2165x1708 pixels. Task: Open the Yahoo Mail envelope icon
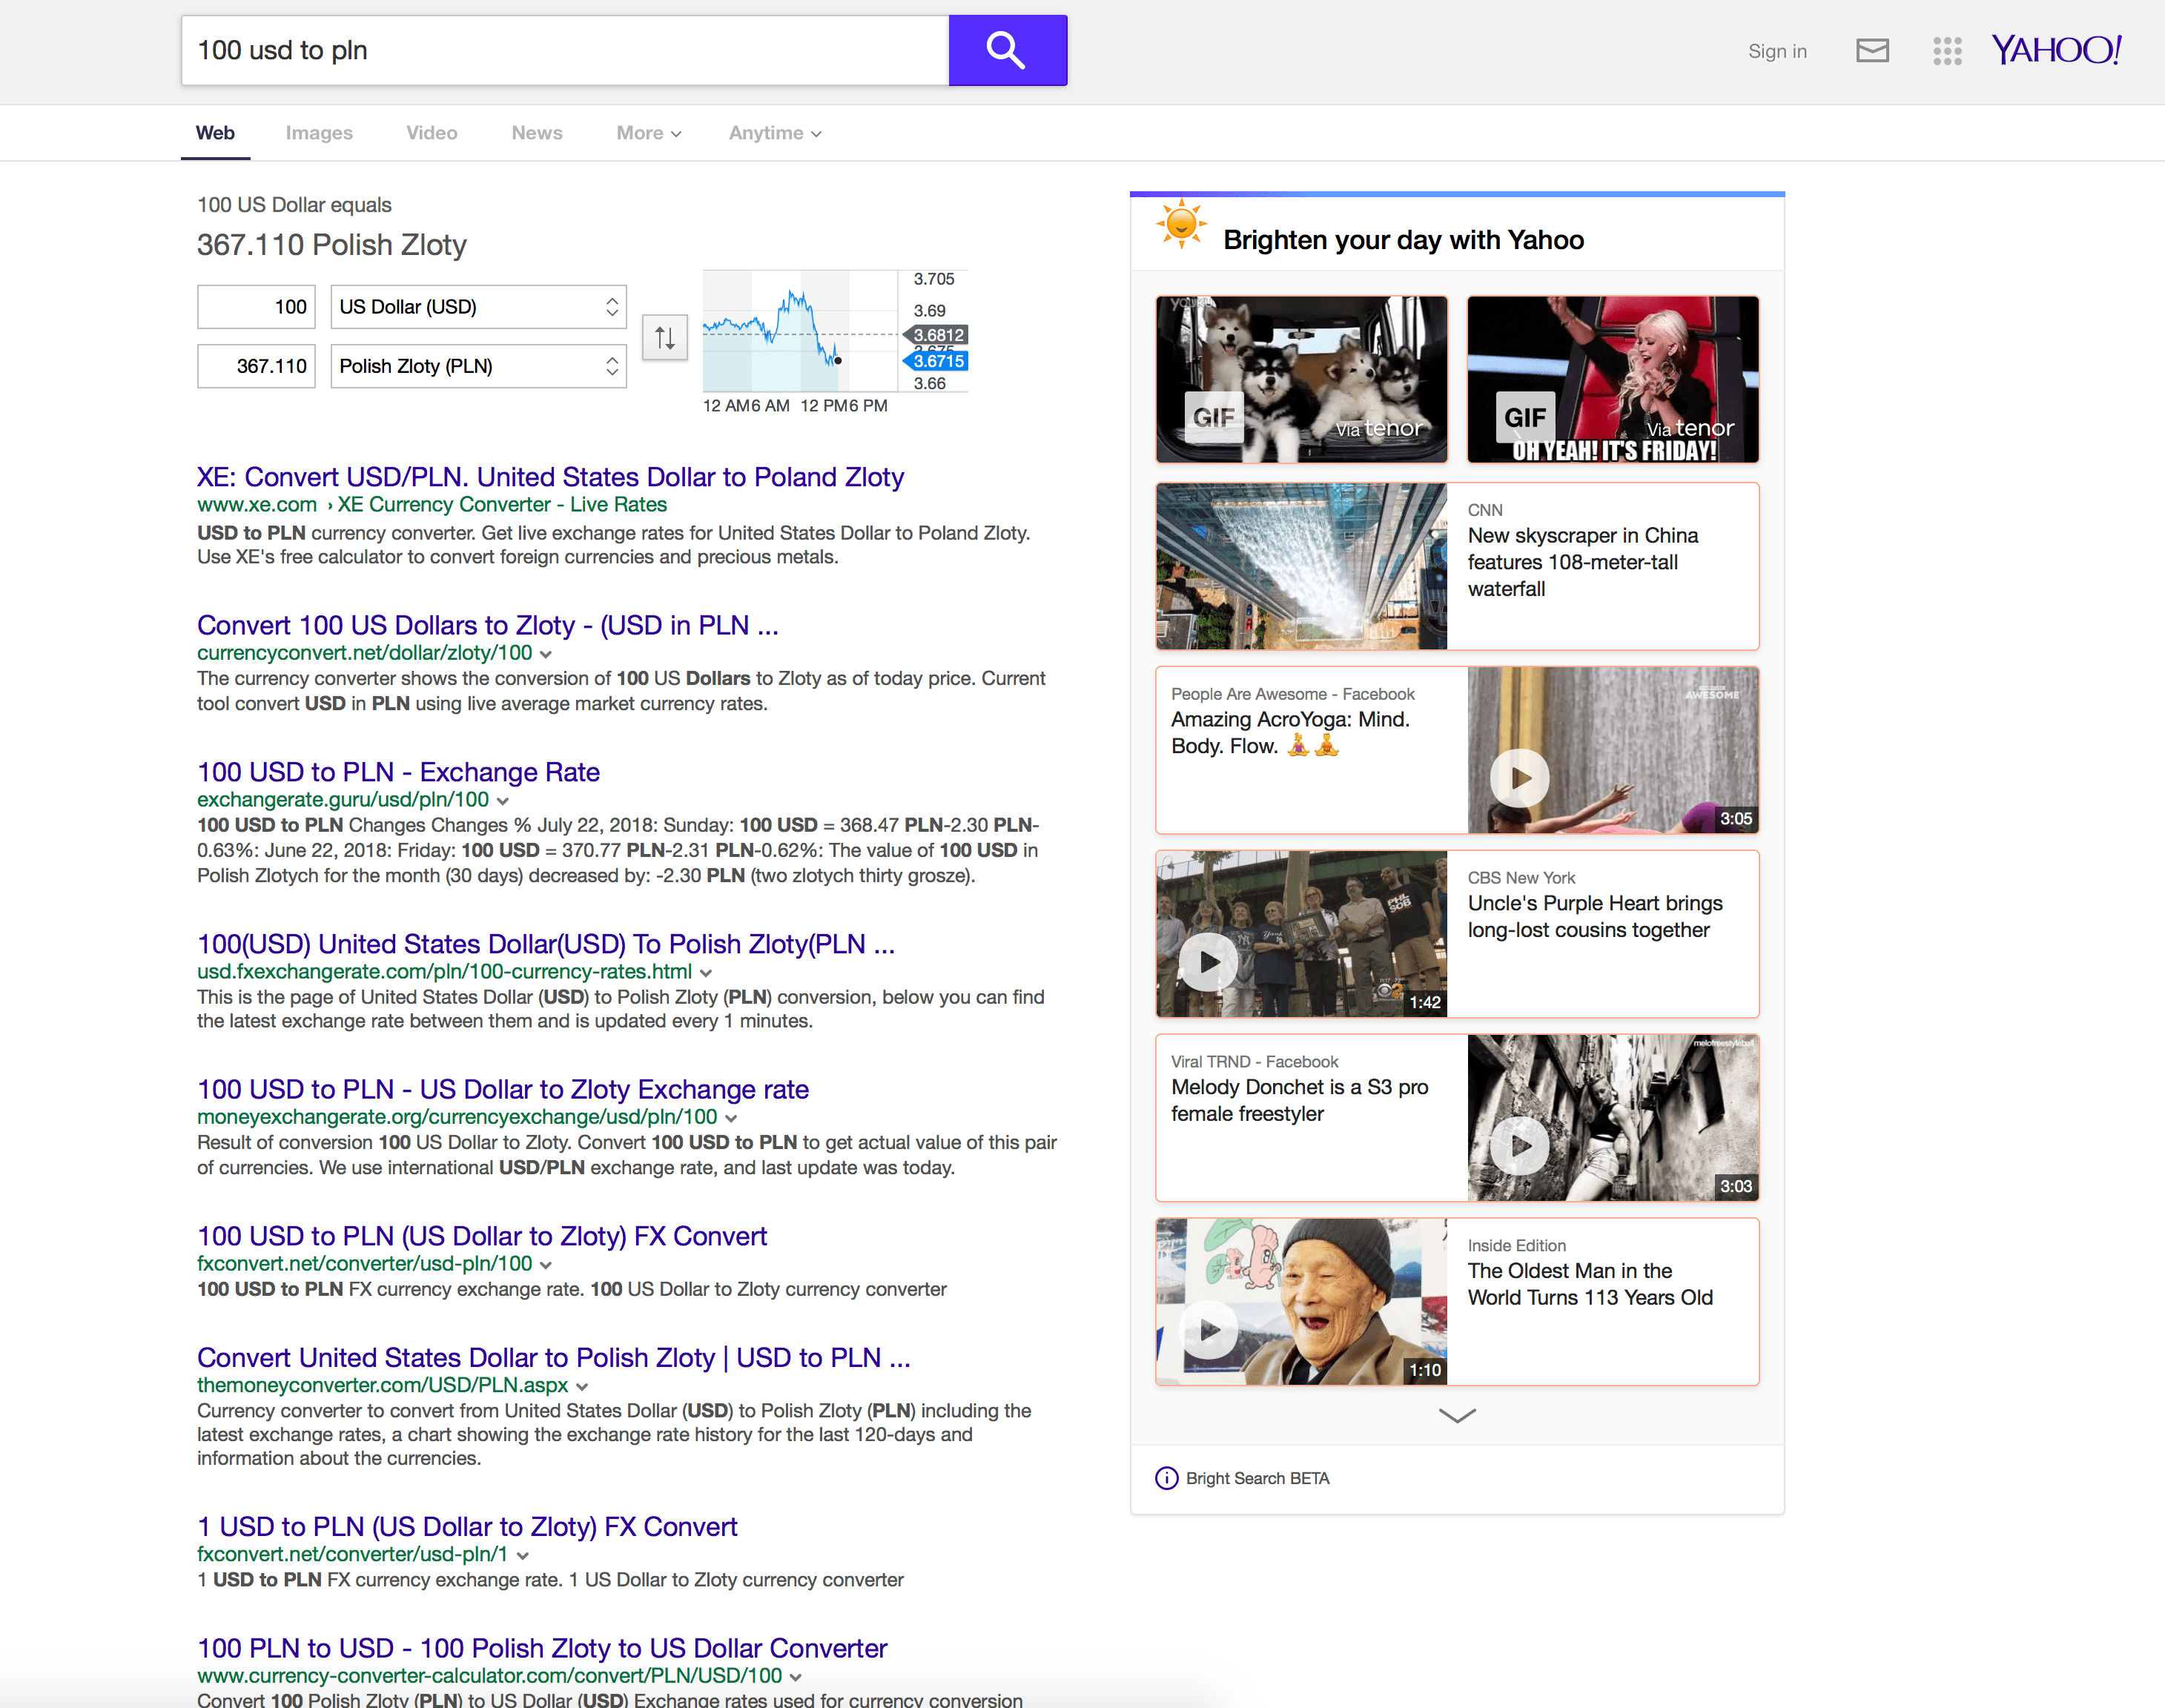click(x=1872, y=50)
